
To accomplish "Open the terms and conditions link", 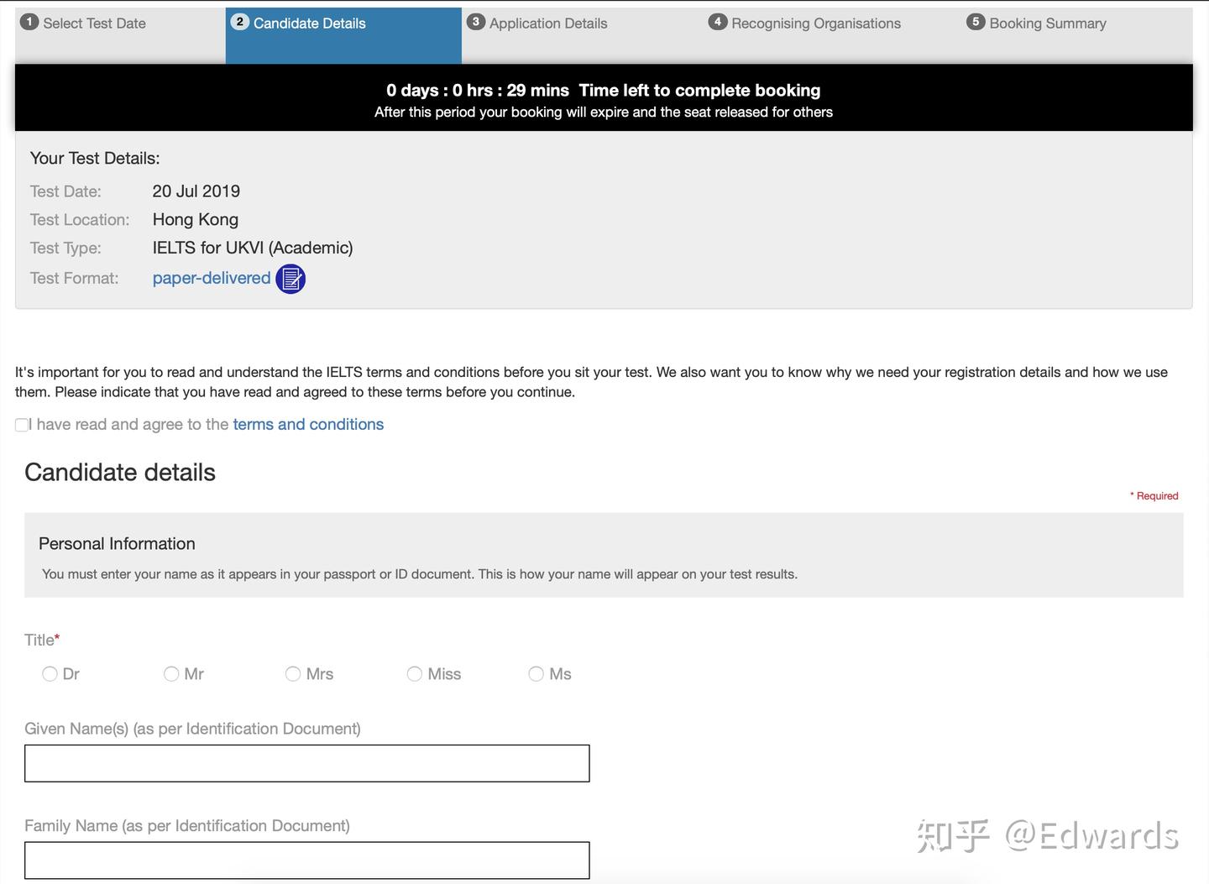I will point(307,424).
